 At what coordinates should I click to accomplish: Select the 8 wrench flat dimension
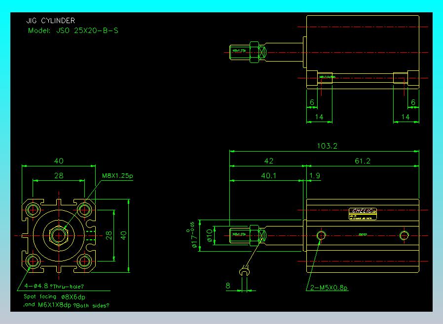228,286
